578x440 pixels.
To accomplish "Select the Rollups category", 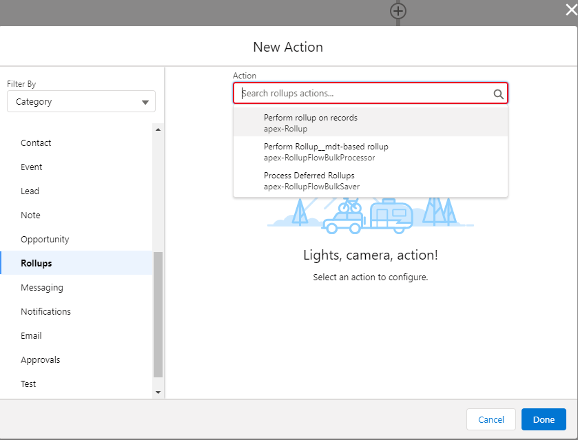I will click(x=36, y=263).
